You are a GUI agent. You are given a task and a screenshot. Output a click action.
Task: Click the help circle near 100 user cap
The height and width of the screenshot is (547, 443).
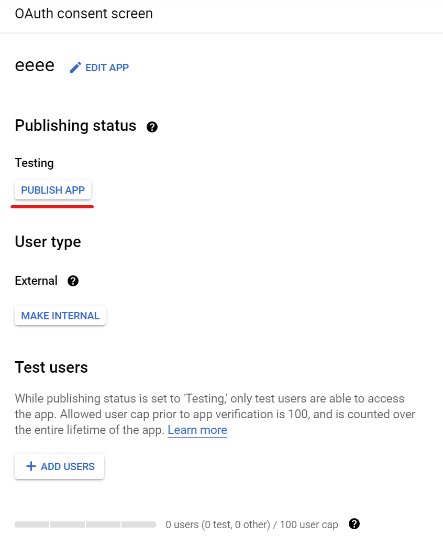click(x=354, y=524)
